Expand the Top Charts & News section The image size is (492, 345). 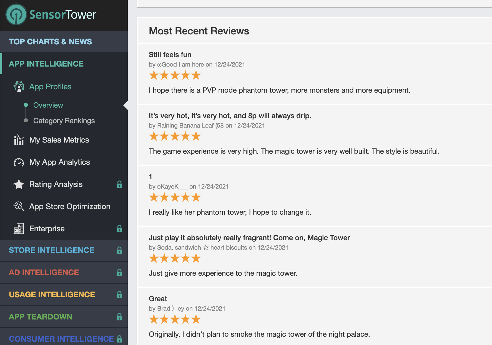tap(50, 42)
